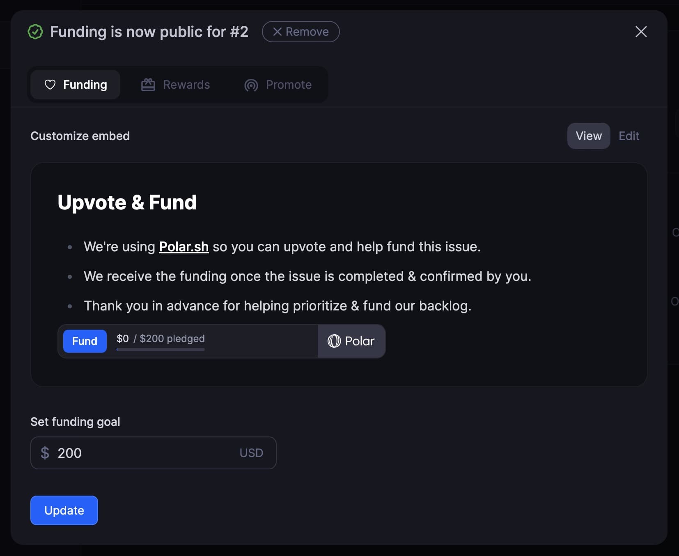Click the funding goal amount field
The height and width of the screenshot is (556, 679).
(154, 453)
